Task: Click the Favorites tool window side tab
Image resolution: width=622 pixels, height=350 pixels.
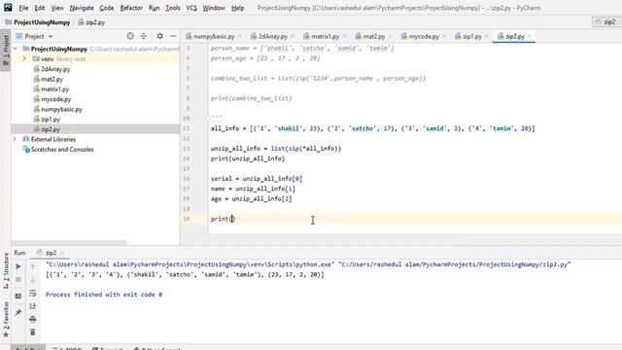Action: (x=6, y=320)
